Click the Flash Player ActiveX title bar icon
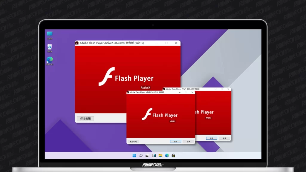This screenshot has height=172, width=306. (x=77, y=43)
